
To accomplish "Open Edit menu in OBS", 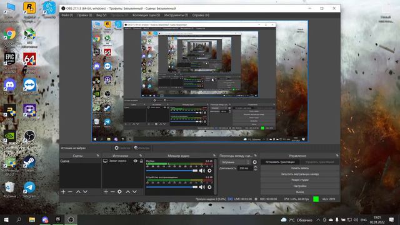I will click(x=85, y=15).
